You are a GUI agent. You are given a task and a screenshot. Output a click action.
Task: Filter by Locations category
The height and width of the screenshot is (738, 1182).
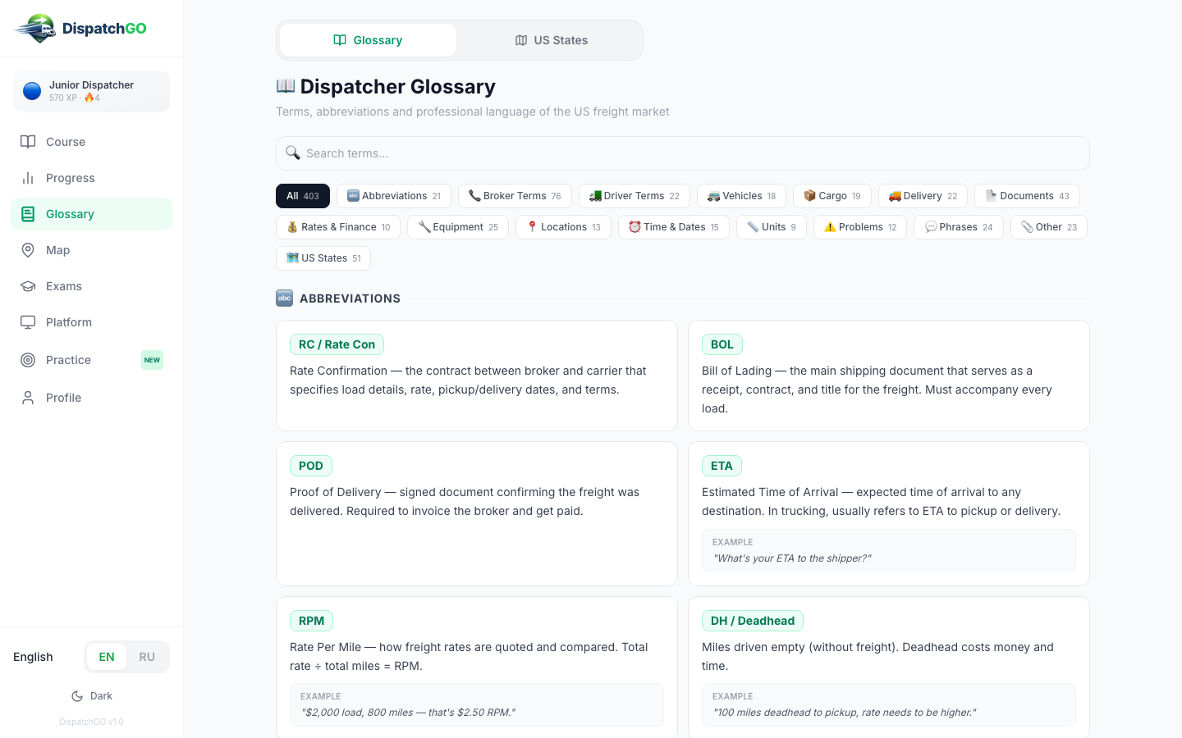(x=563, y=227)
